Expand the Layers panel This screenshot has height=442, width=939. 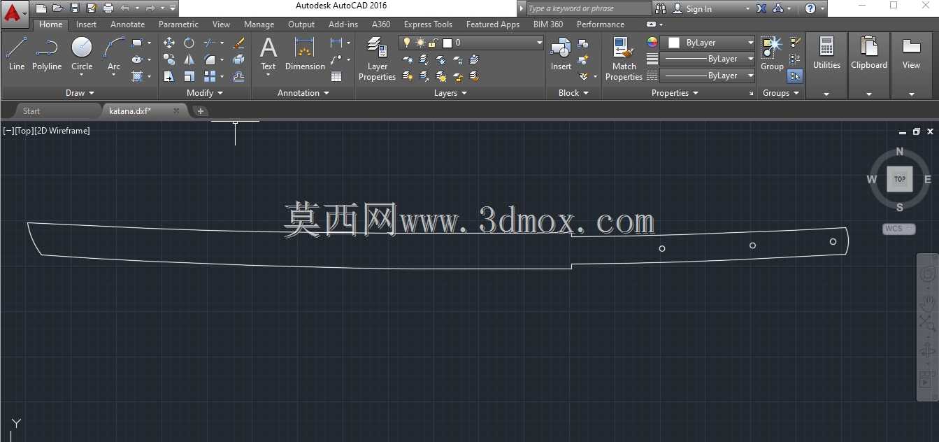point(450,93)
